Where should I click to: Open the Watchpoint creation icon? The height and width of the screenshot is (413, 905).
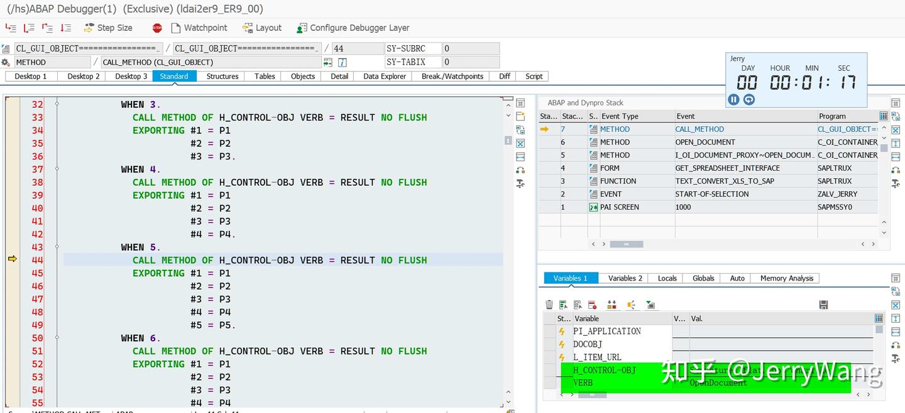click(x=199, y=28)
